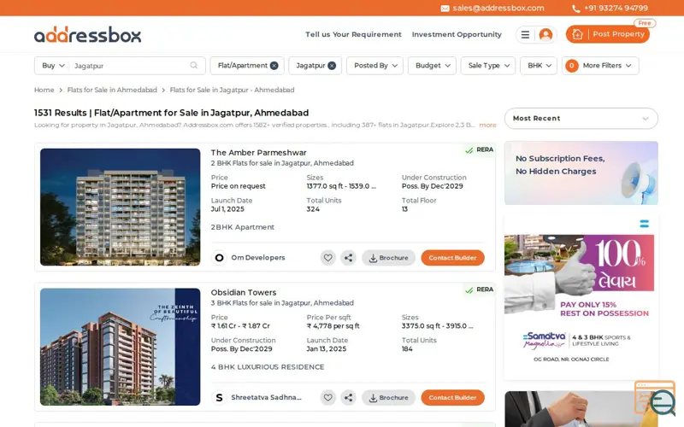Click the phone icon in top bar

575,9
